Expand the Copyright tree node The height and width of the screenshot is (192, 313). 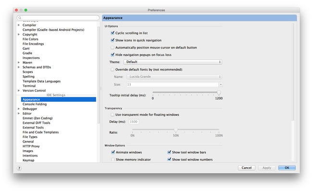[x=19, y=34]
